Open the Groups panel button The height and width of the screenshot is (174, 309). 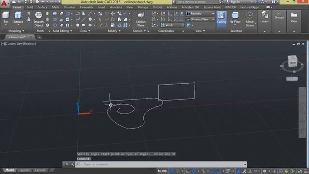tap(279, 15)
